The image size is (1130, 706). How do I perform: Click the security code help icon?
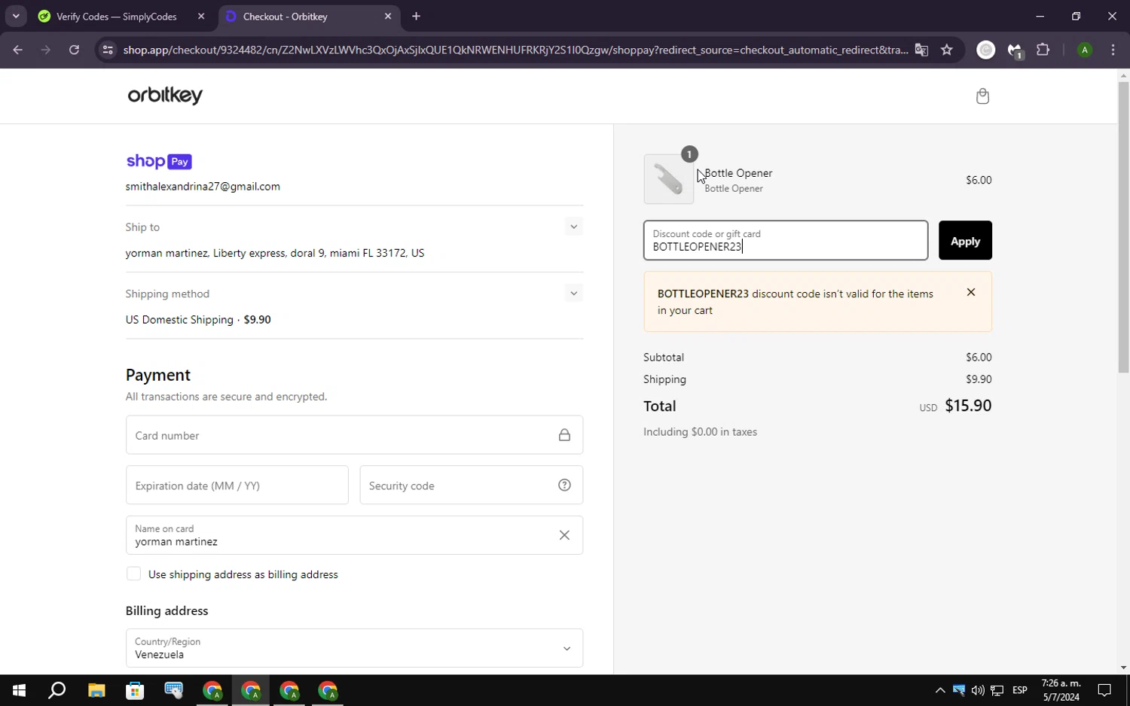tap(564, 485)
